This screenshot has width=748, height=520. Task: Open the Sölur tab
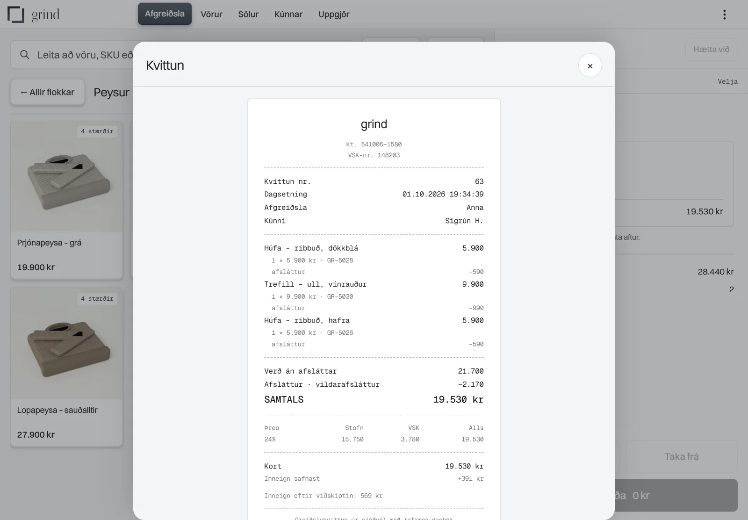248,14
